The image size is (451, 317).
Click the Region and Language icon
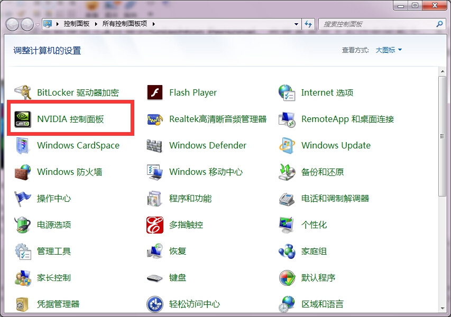click(287, 304)
